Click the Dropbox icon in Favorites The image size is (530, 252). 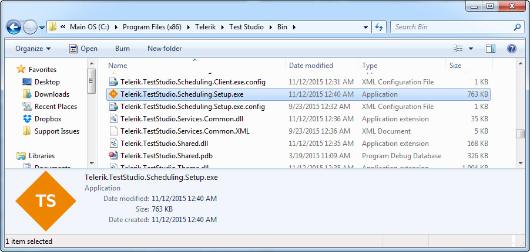point(27,119)
